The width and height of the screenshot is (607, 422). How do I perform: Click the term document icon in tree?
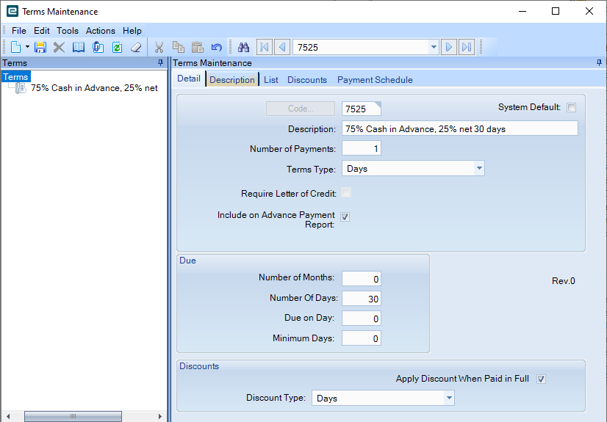tap(21, 88)
